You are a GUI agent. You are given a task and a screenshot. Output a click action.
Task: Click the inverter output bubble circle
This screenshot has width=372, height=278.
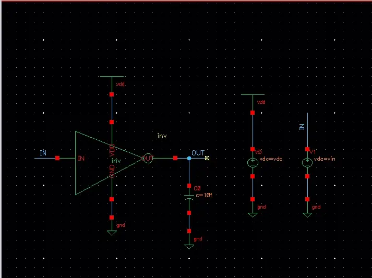148,158
